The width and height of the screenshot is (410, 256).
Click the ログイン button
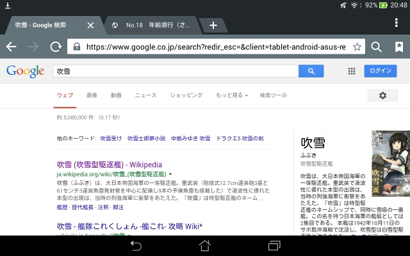click(381, 71)
